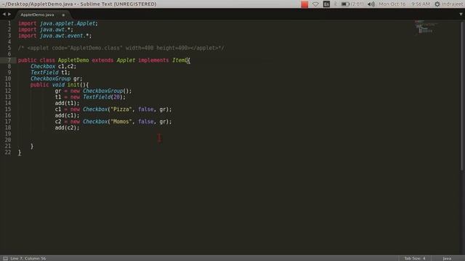Click the Line 7, Column 56 status text
The image size is (465, 261).
(x=28, y=258)
